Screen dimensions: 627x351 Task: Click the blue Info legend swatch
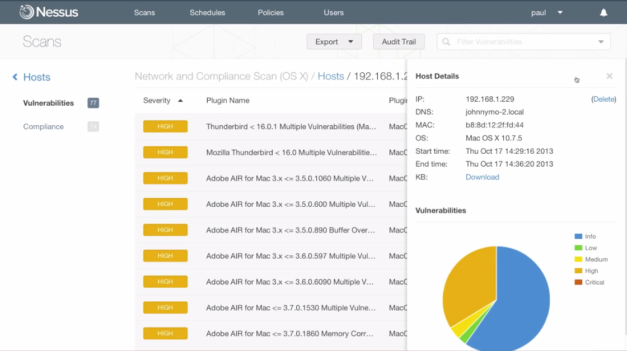coord(578,236)
